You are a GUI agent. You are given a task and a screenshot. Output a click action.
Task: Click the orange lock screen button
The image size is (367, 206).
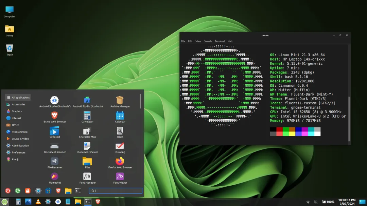coord(28,191)
